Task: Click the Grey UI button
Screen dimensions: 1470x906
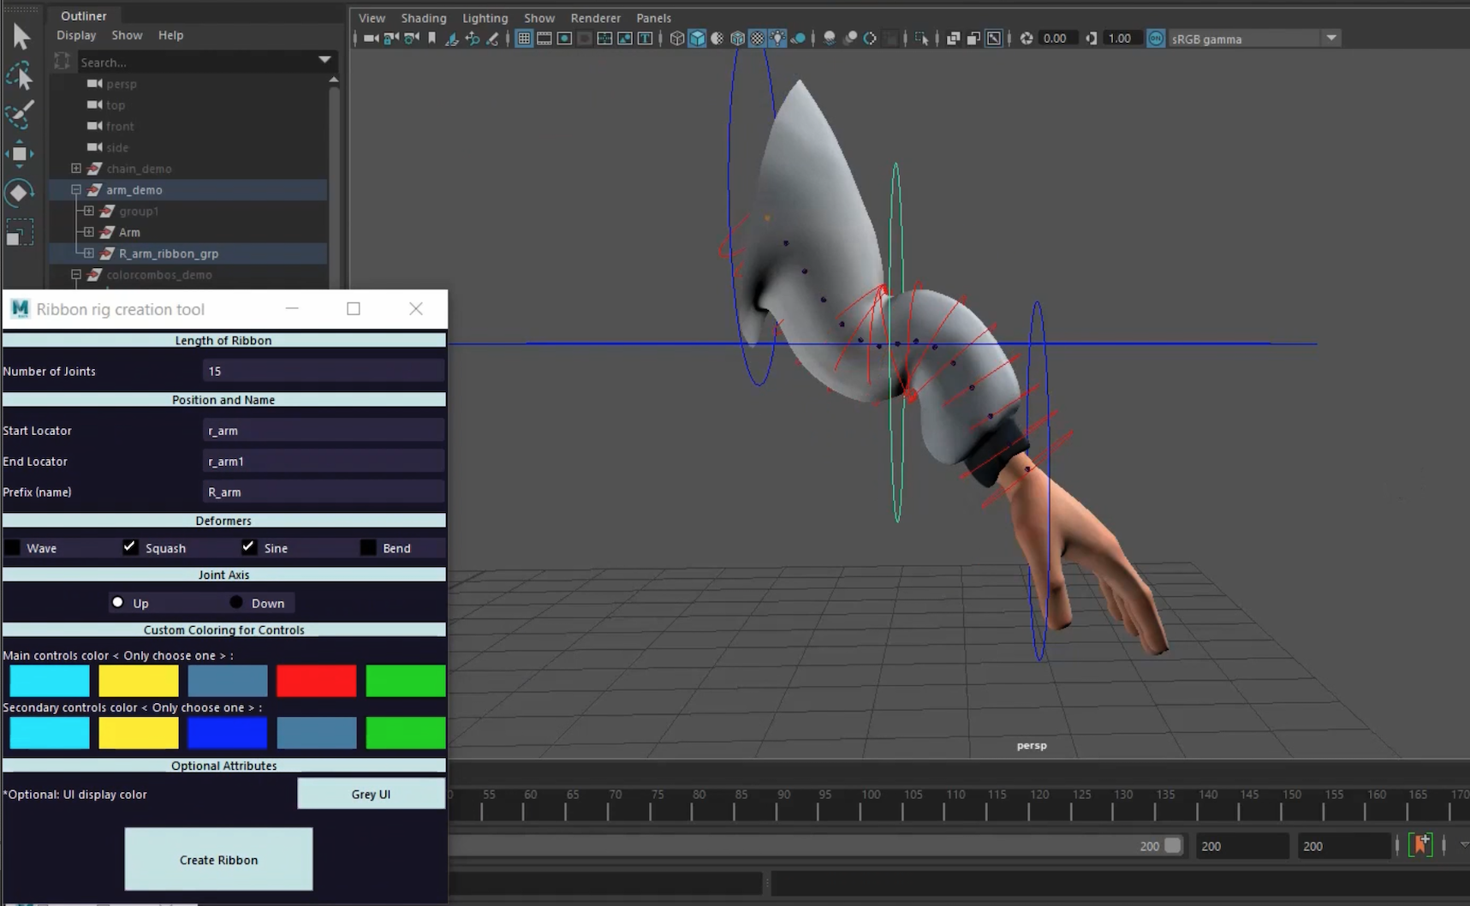Action: tap(371, 794)
